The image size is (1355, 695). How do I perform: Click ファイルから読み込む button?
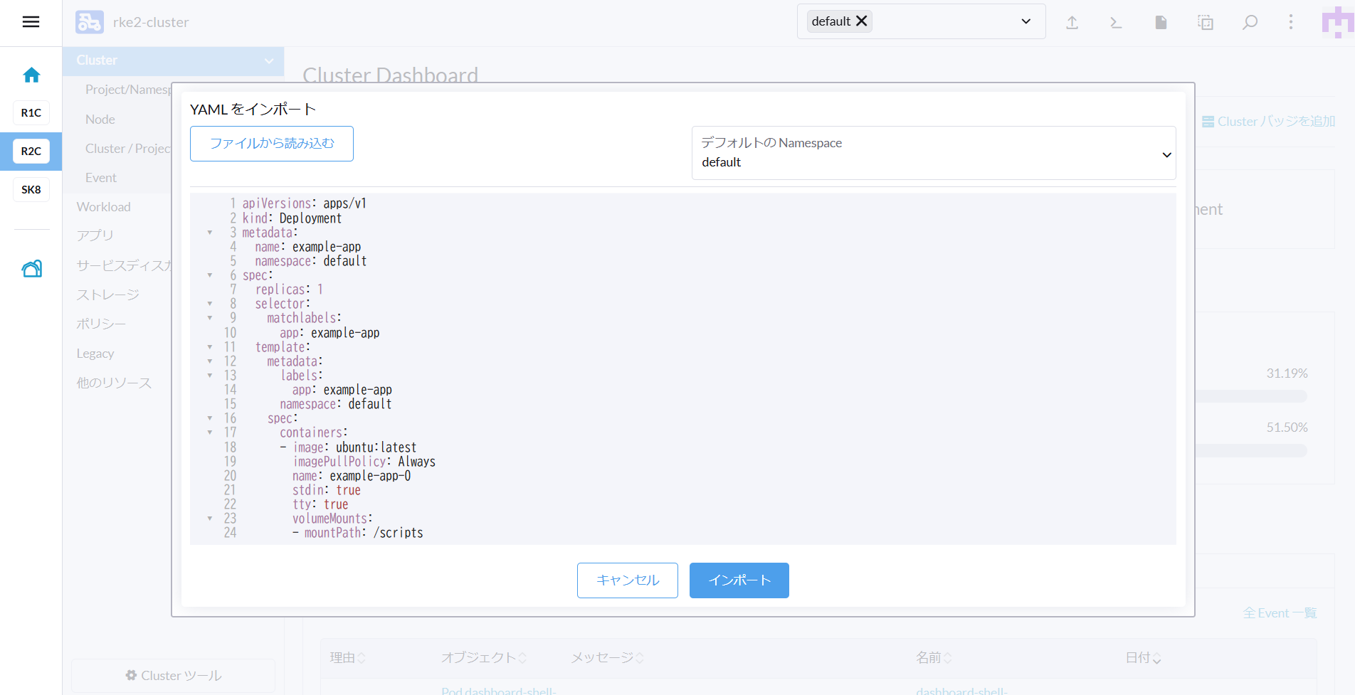pos(272,144)
